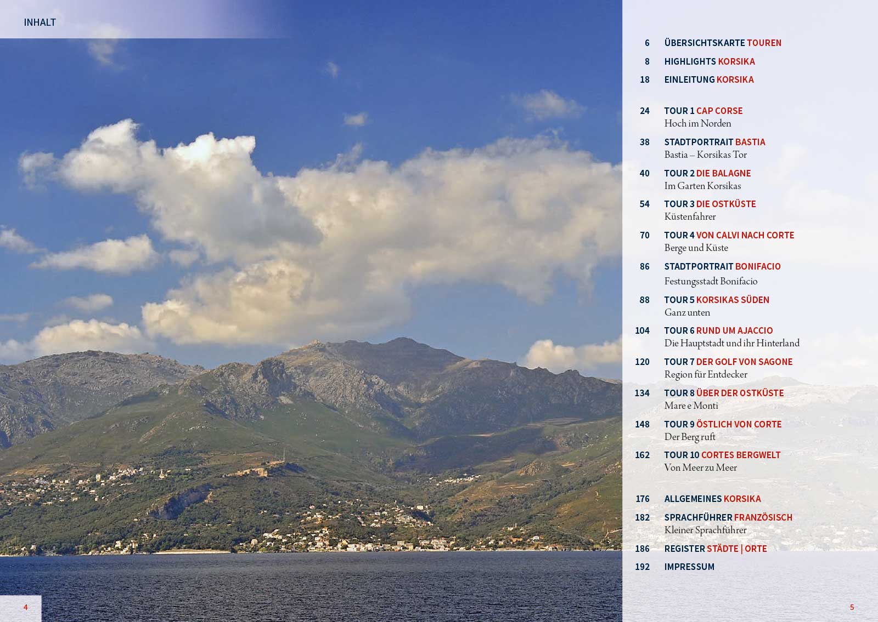Open Tour 5 Korsikas Süden
This screenshot has width=878, height=622.
[x=716, y=300]
